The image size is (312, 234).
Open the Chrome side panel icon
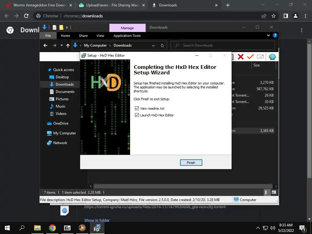tap(286, 16)
